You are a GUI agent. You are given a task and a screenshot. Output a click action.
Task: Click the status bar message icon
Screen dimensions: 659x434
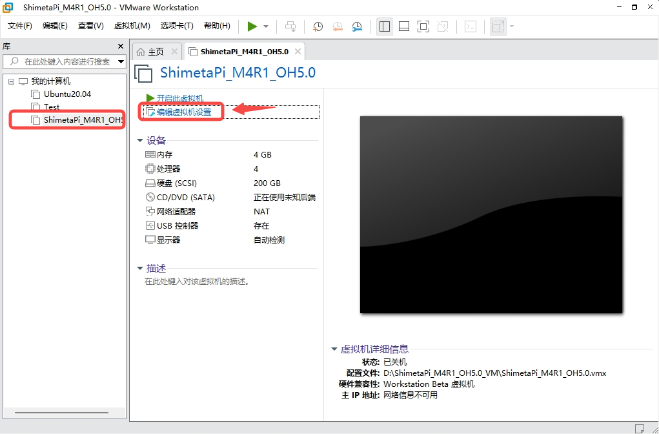click(x=640, y=429)
